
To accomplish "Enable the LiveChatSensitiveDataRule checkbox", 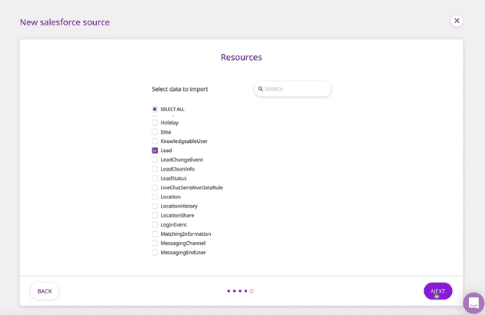I will tap(155, 187).
